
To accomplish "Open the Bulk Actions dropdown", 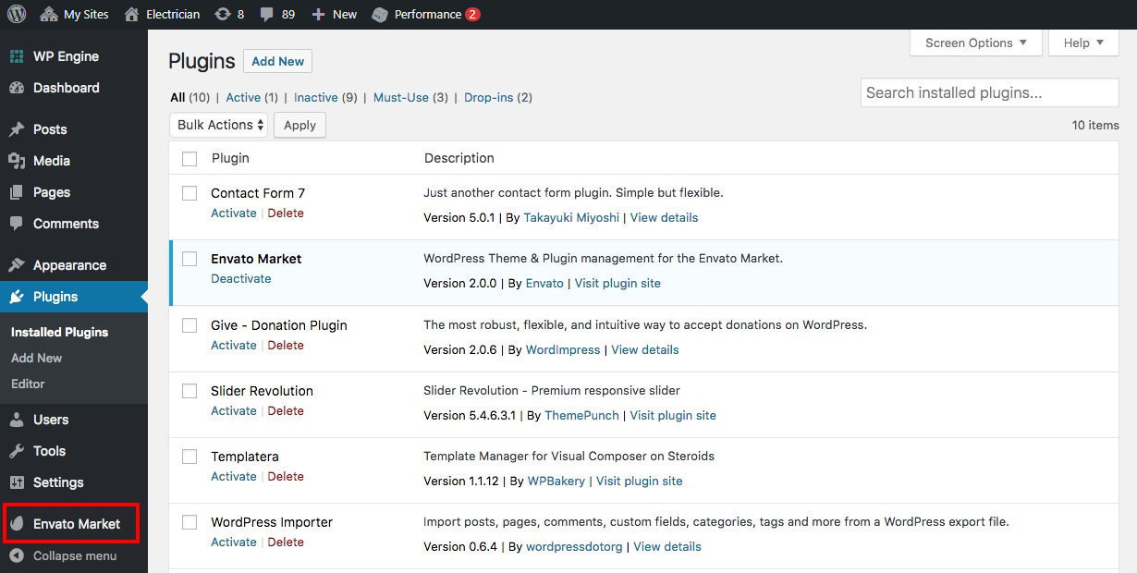I will click(219, 125).
